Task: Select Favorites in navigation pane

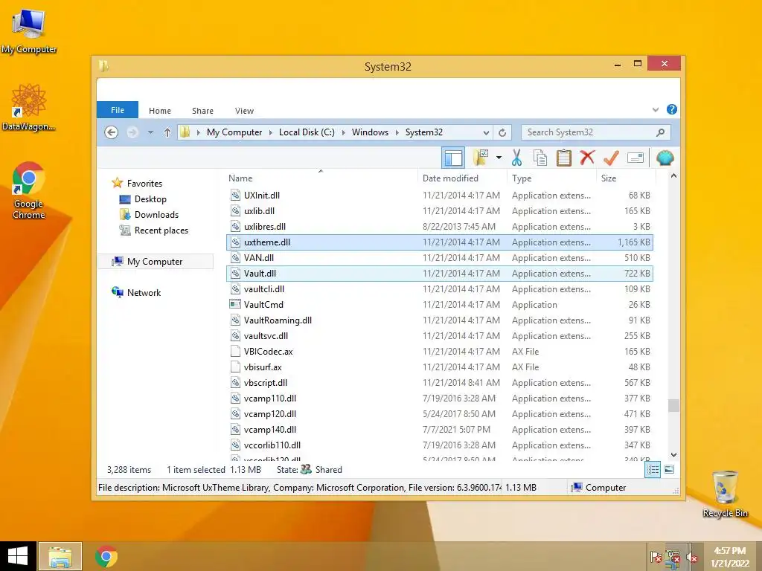Action: tap(144, 184)
